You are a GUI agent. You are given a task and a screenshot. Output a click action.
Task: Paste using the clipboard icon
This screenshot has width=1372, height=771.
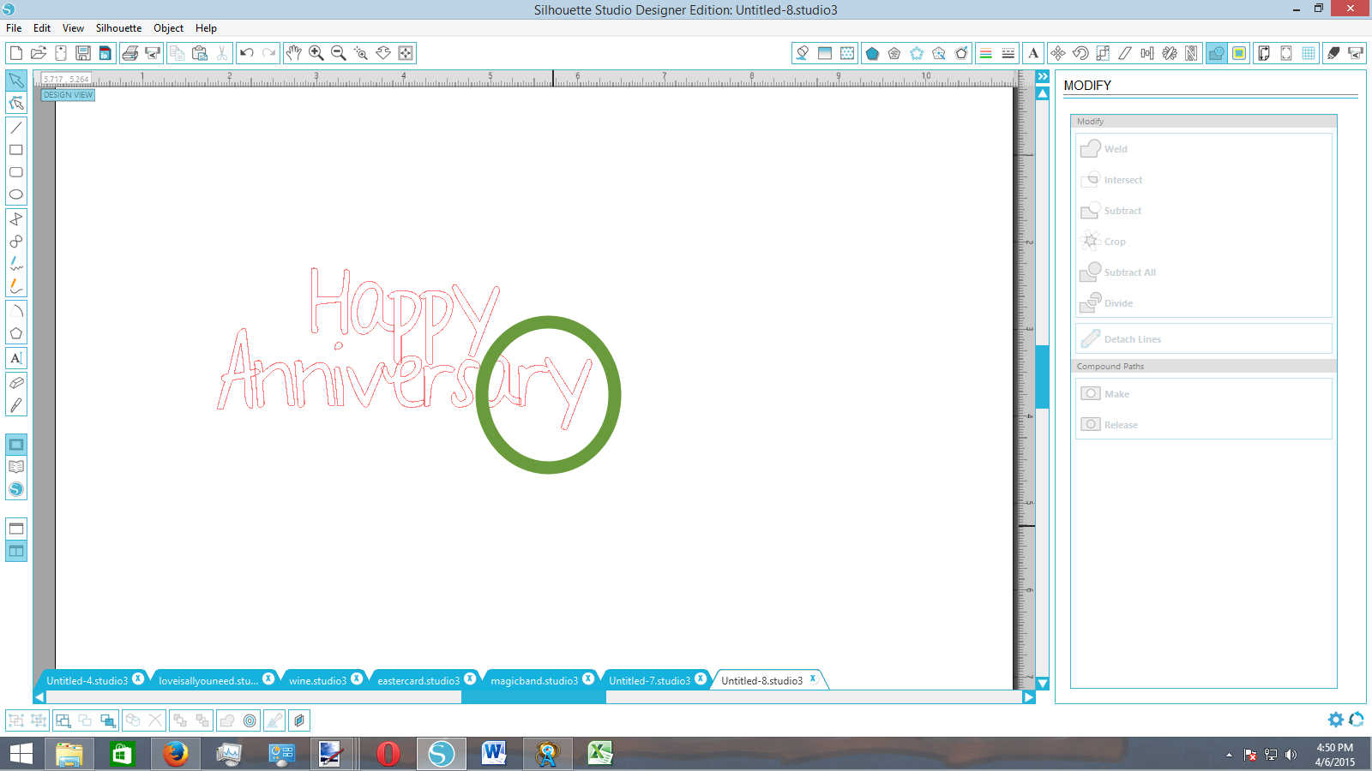[x=200, y=53]
